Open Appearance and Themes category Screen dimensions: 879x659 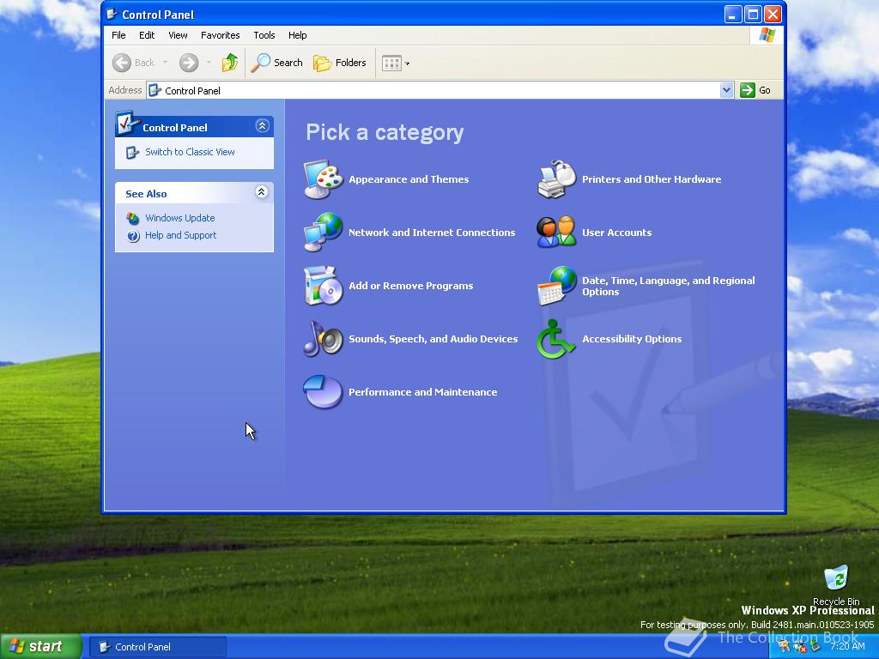(x=409, y=179)
